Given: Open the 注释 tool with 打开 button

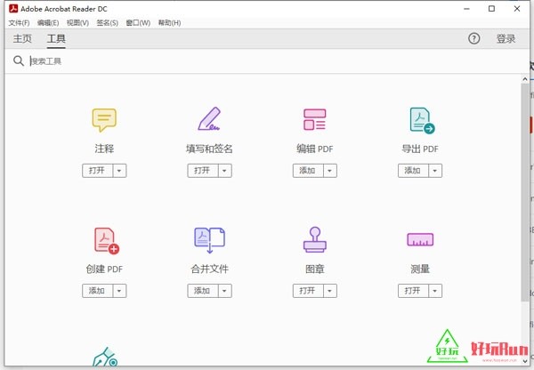Looking at the screenshot, I should point(97,171).
